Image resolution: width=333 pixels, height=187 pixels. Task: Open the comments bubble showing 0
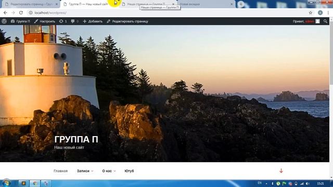coord(75,21)
